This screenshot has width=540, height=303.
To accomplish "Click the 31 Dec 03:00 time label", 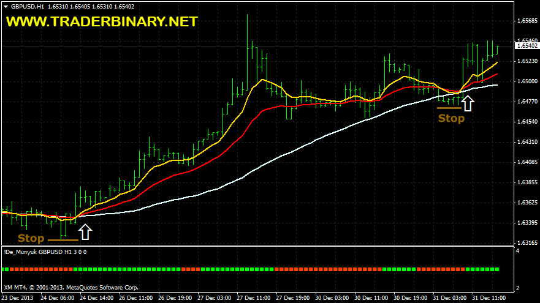I will click(x=450, y=298).
